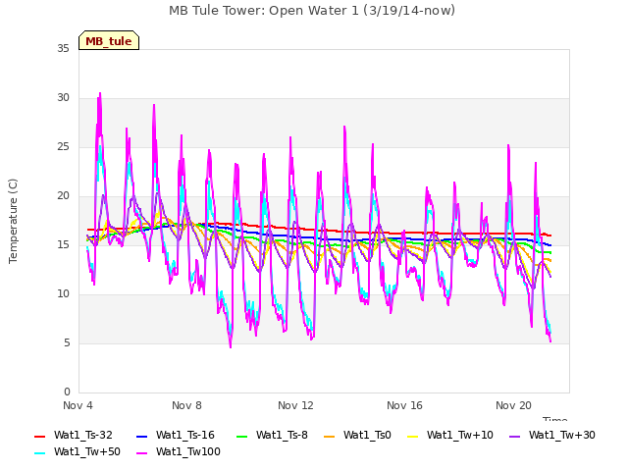Click the 10 y-axis tick label
628x471 pixels.
click(x=63, y=294)
